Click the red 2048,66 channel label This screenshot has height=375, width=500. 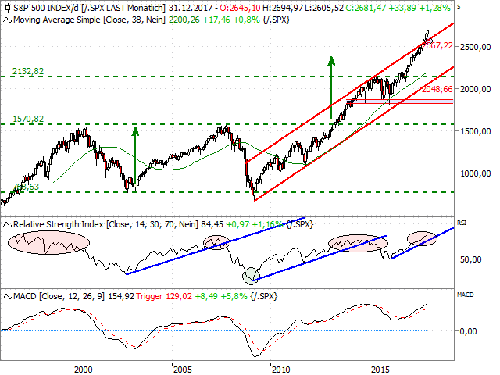tap(437, 89)
